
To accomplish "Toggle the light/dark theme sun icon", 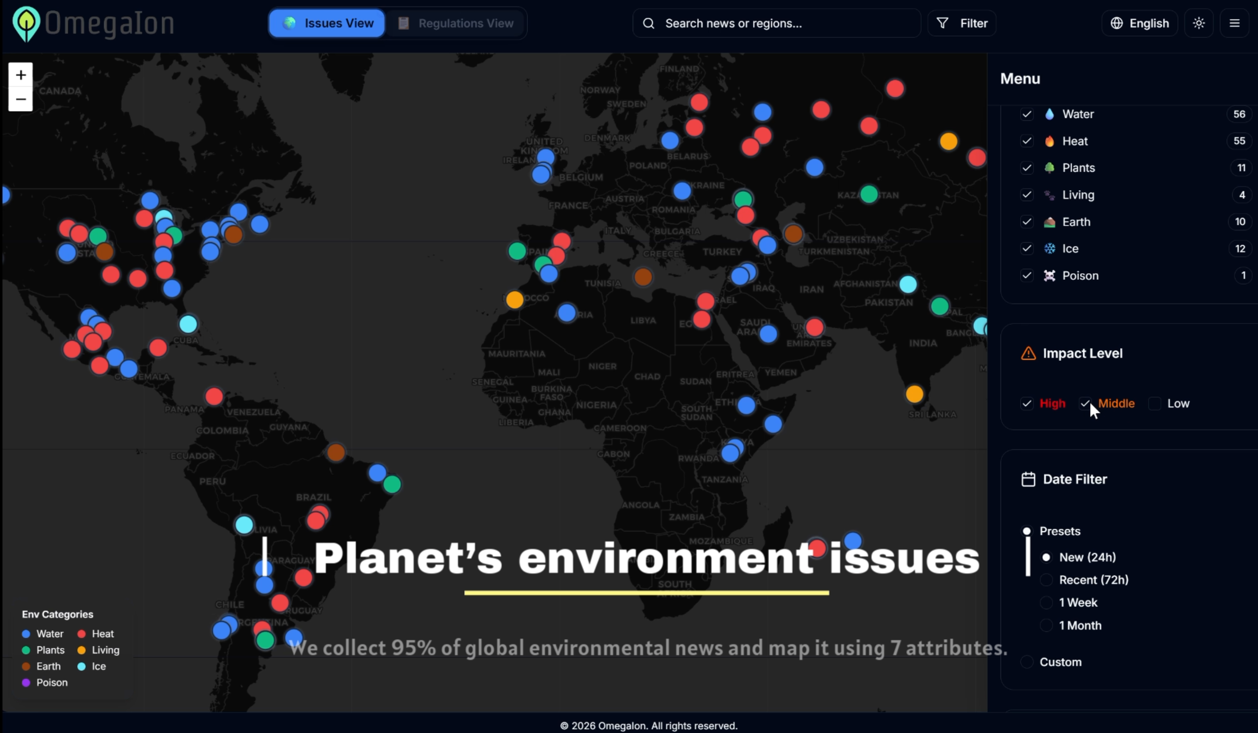I will coord(1199,23).
